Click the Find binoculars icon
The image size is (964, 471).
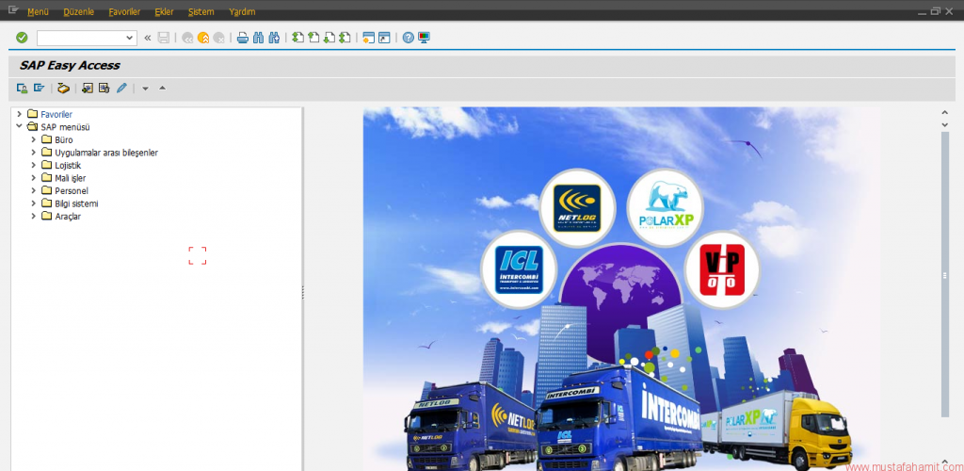pos(258,38)
